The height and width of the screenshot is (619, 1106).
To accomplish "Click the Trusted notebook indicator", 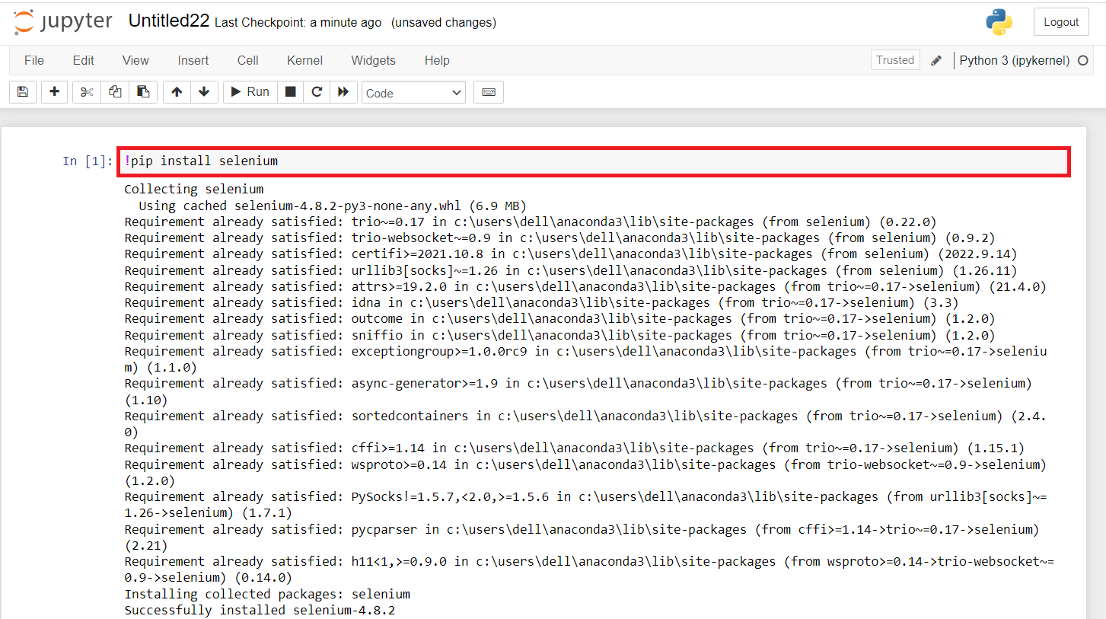I will pyautogui.click(x=894, y=59).
